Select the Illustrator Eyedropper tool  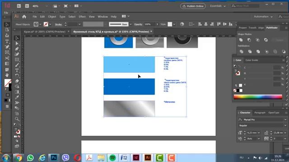click(17, 97)
